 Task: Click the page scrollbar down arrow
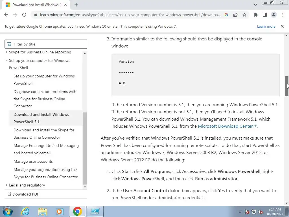point(287,203)
